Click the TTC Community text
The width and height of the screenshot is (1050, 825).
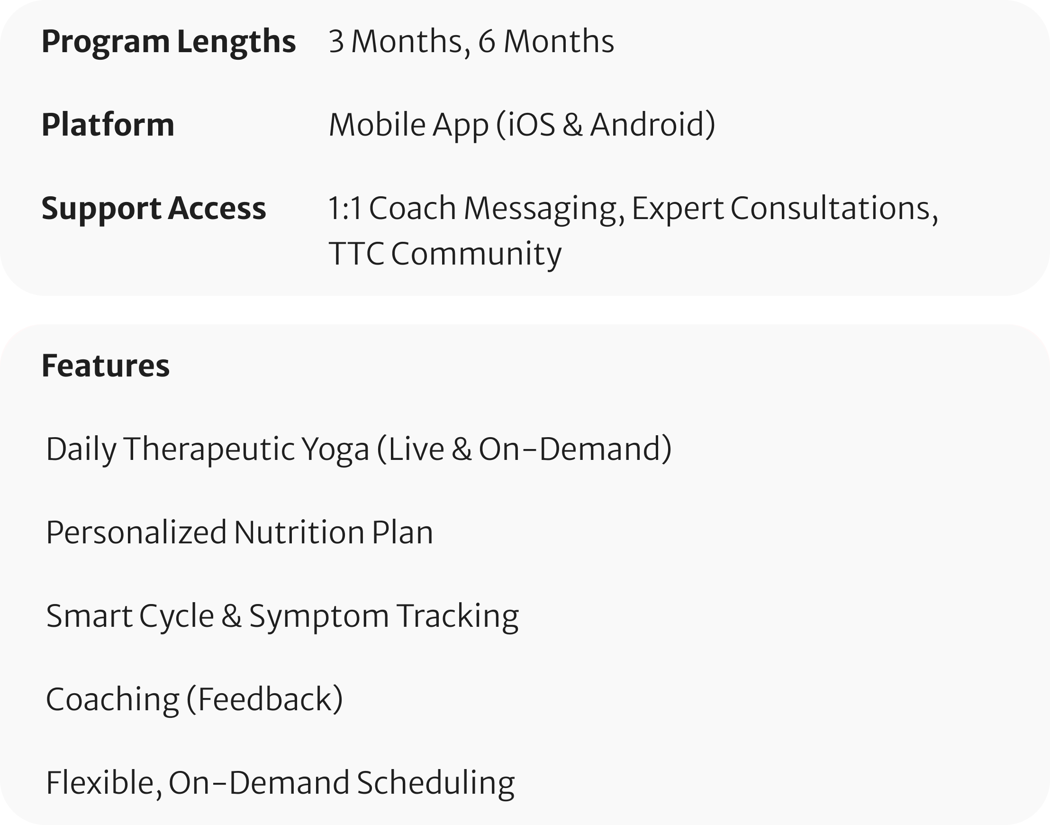click(445, 254)
